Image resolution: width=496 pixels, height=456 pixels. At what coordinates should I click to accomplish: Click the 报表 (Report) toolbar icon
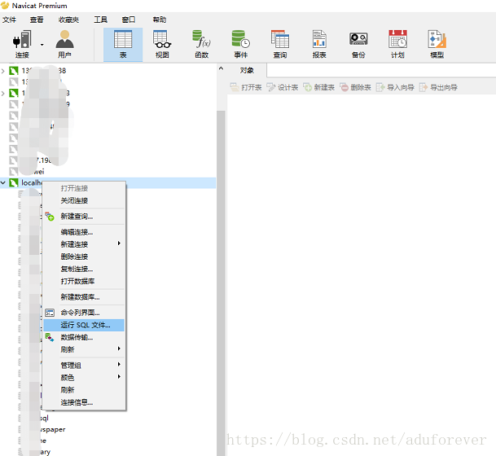pyautogui.click(x=319, y=45)
